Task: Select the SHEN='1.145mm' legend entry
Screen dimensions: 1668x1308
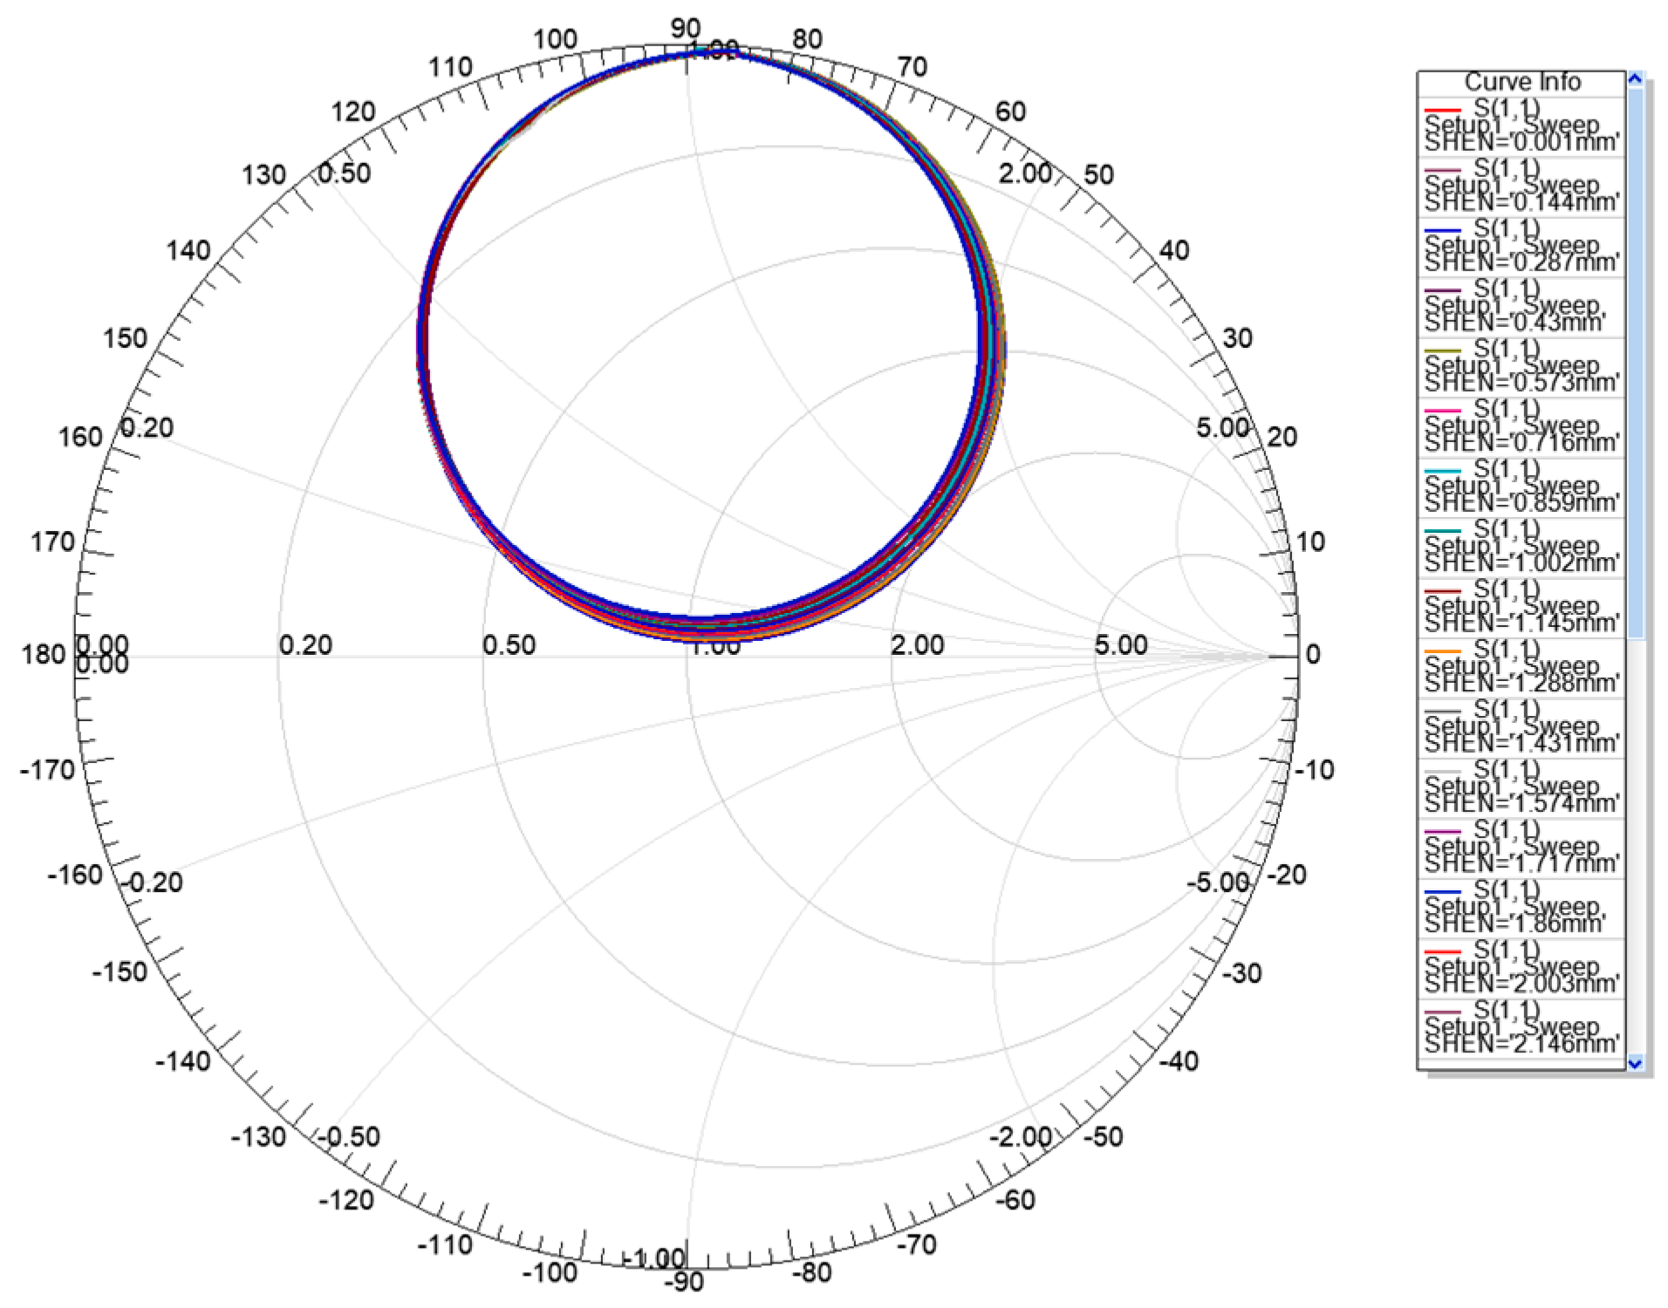Action: (1521, 607)
